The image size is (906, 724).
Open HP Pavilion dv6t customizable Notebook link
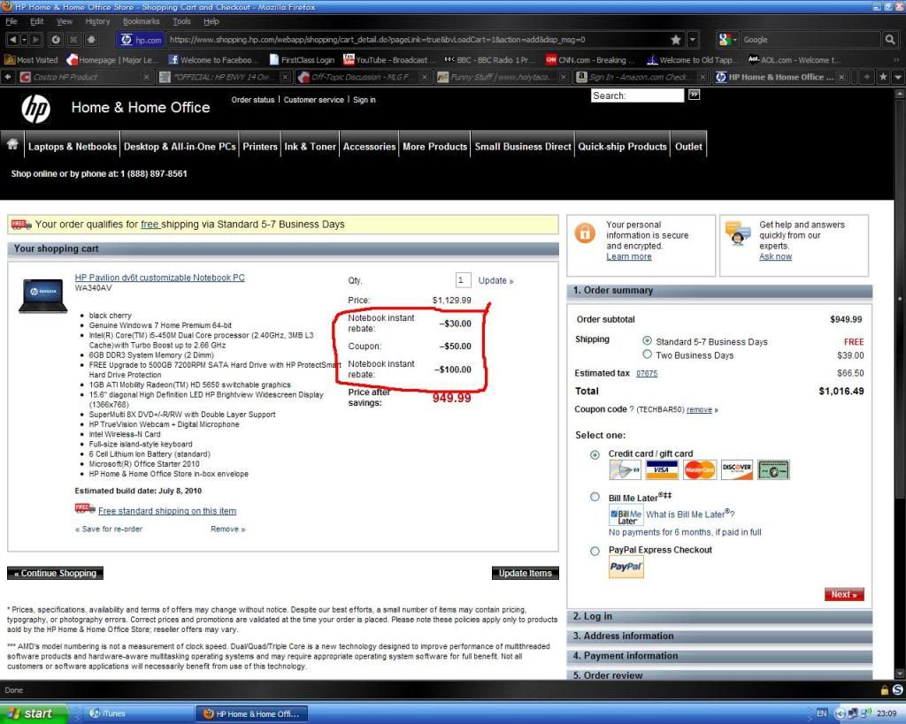pos(159,278)
